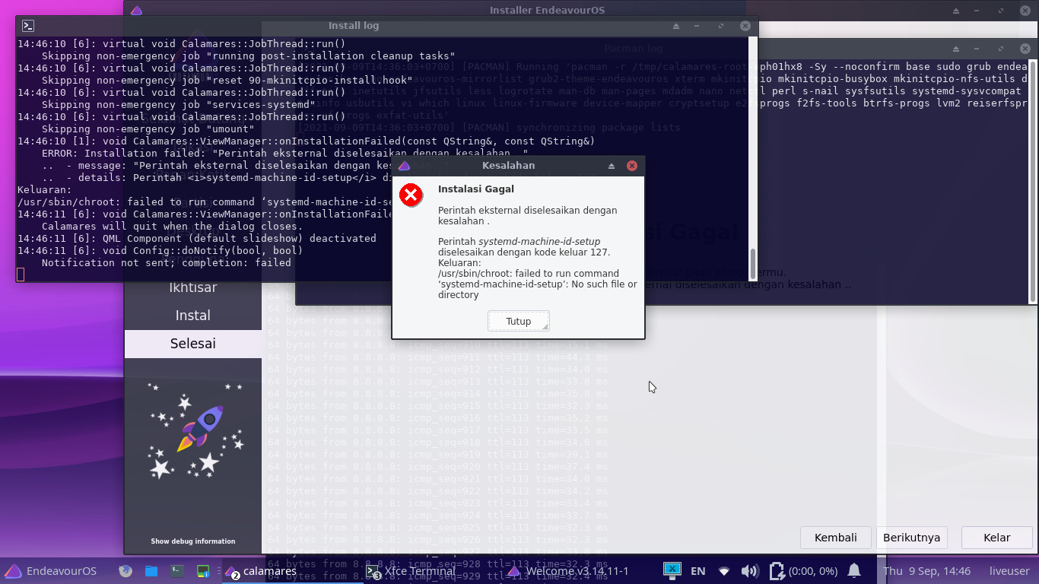Click the Instalasi Gagal heading in the error dialog

tap(476, 189)
